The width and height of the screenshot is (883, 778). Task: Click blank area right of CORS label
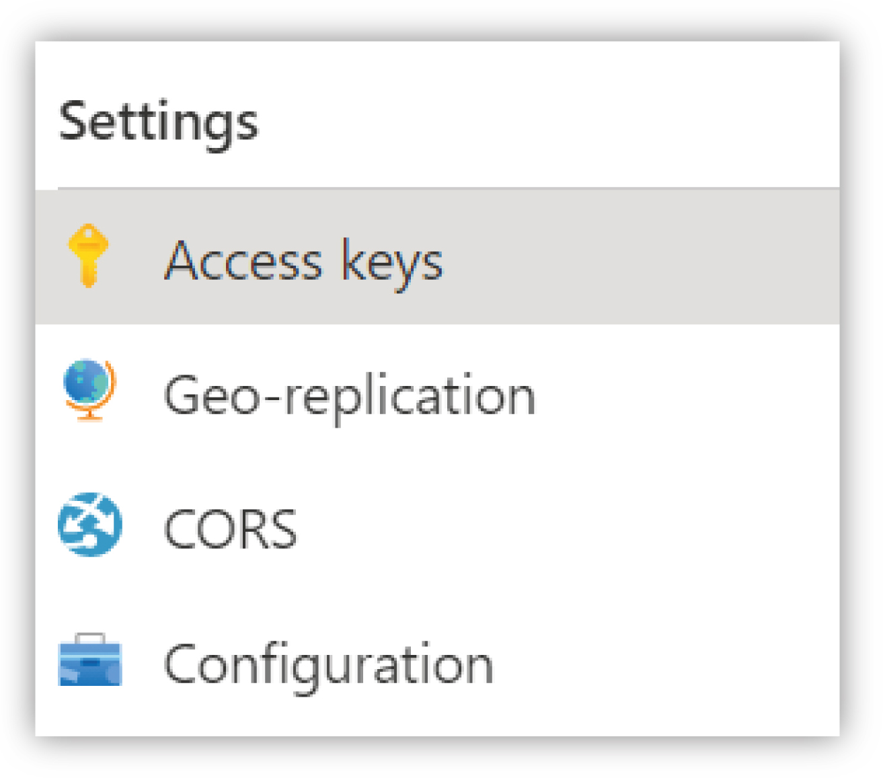pos(568,526)
